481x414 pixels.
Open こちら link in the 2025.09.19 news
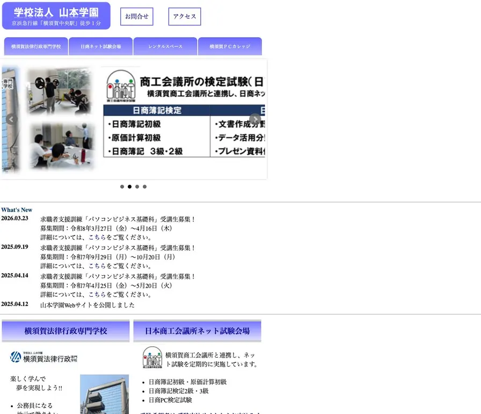97,266
